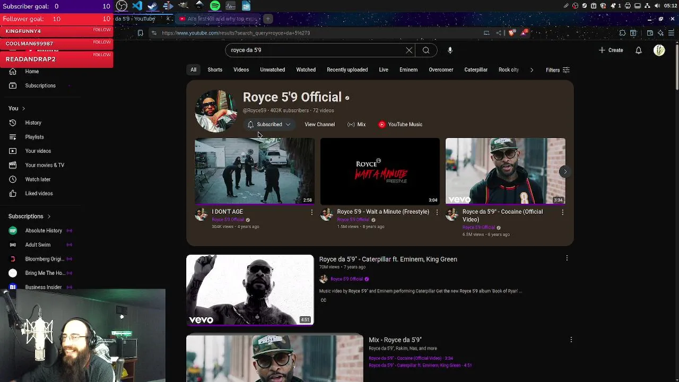Select the Shorts filter chip
This screenshot has width=679, height=382.
(215, 70)
